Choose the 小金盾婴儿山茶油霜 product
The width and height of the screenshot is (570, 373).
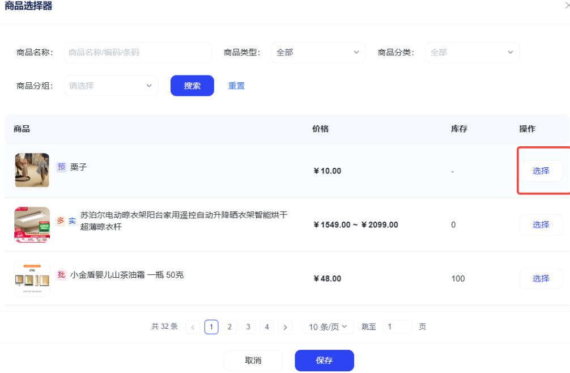point(541,278)
